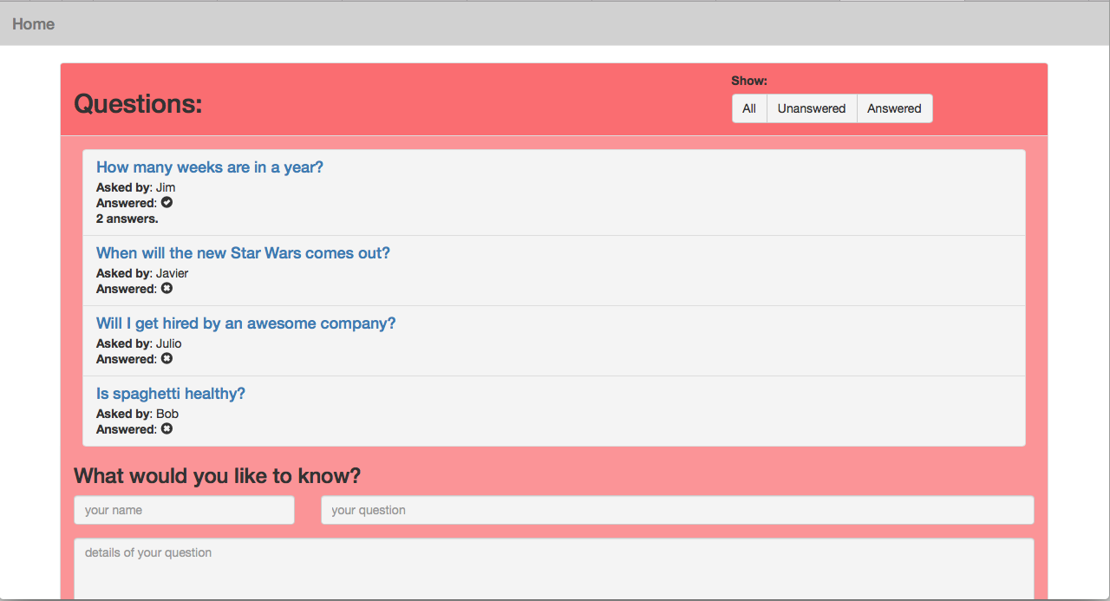This screenshot has height=601, width=1110.
Task: Click the 'What would you like to know?' heading
Action: [217, 476]
